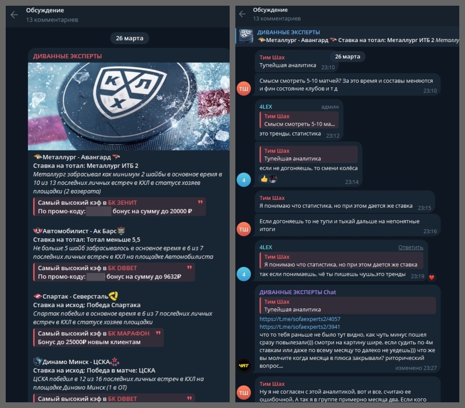Open pinned ДИВАННЫЕ ЭКСПЕРТЫ channel avatar
Viewport: 465px width, 408px height.
pyautogui.click(x=246, y=36)
